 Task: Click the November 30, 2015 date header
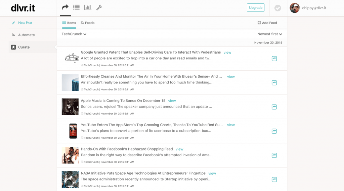268,43
